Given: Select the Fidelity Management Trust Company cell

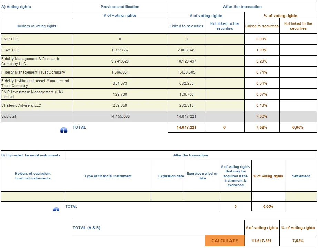Looking at the screenshot, I should pos(36,72).
